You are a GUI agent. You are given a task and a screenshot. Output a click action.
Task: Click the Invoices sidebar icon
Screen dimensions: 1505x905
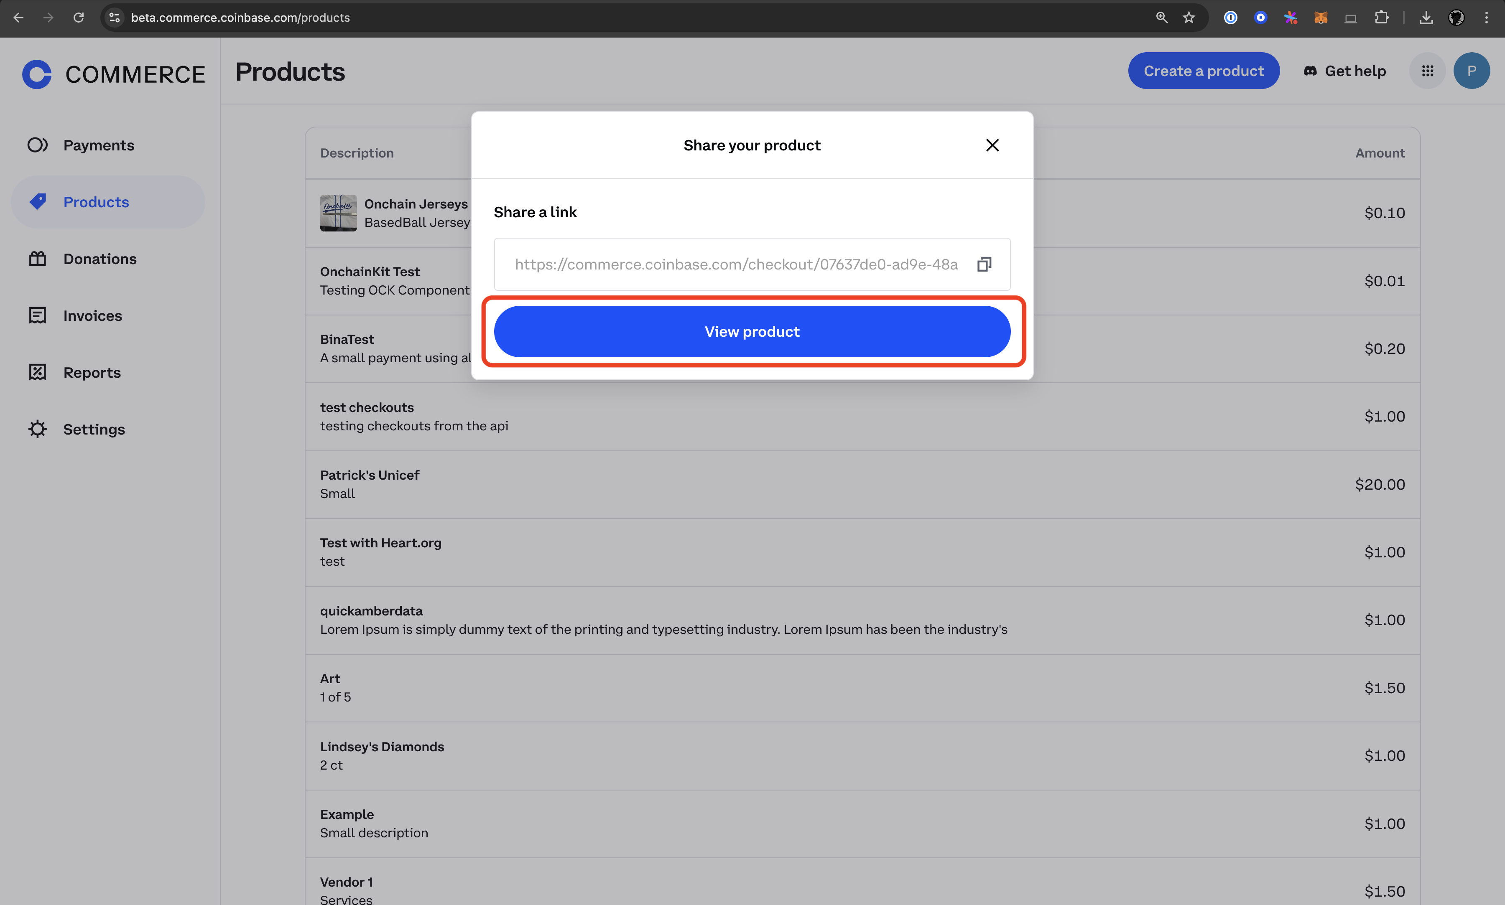point(36,315)
